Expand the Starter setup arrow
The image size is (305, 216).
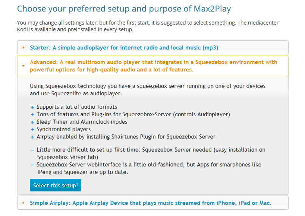tap(23, 48)
